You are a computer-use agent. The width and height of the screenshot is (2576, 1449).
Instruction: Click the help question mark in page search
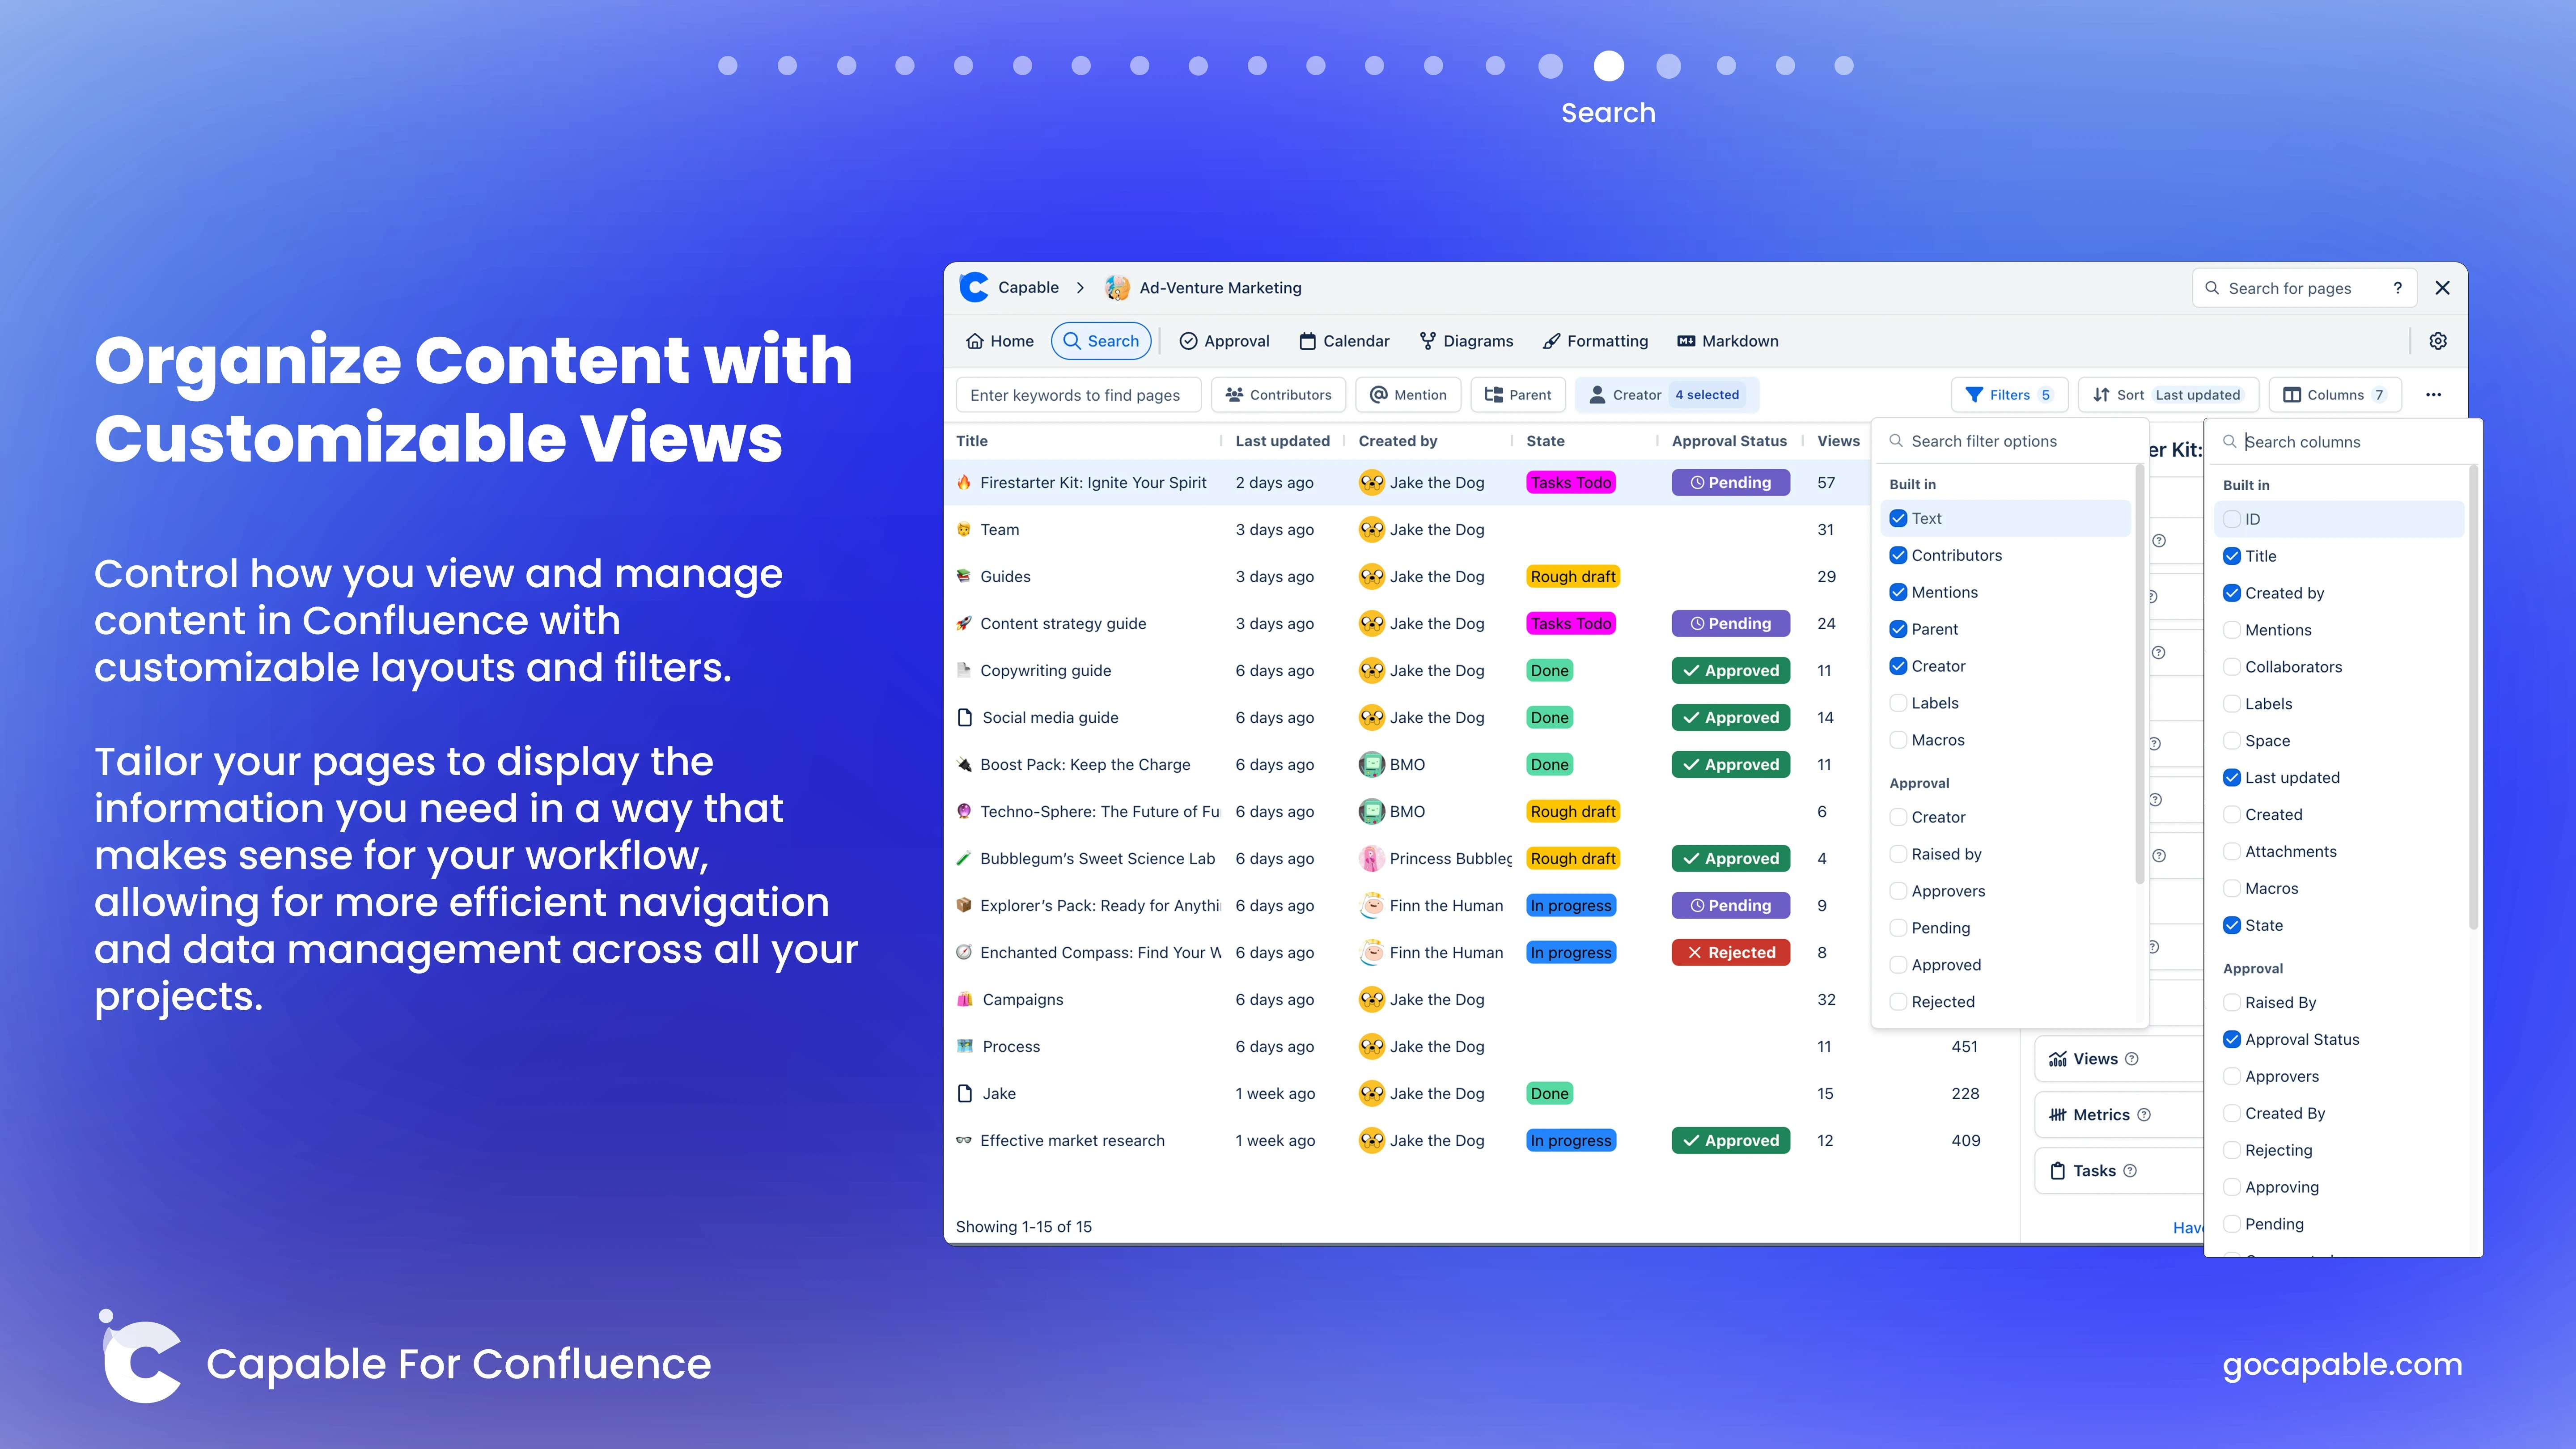2397,288
